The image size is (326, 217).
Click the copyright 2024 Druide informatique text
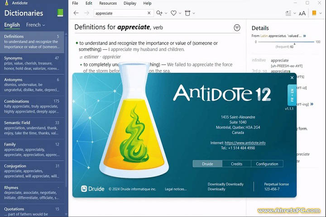[x=132, y=189]
